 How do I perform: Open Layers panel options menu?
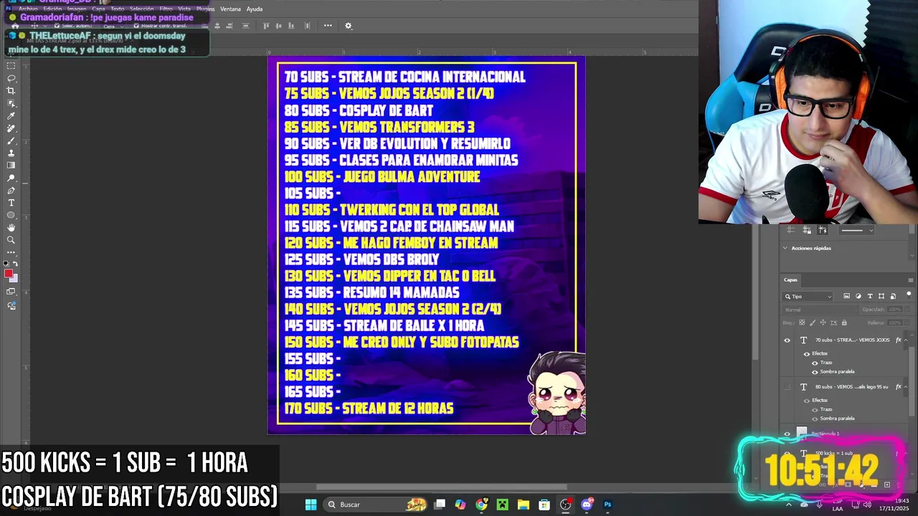coord(912,279)
